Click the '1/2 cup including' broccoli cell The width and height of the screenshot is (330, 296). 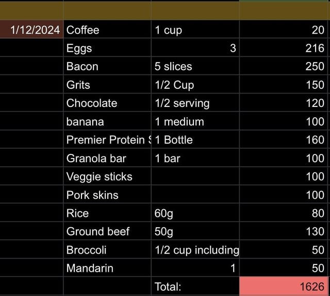tap(195, 250)
